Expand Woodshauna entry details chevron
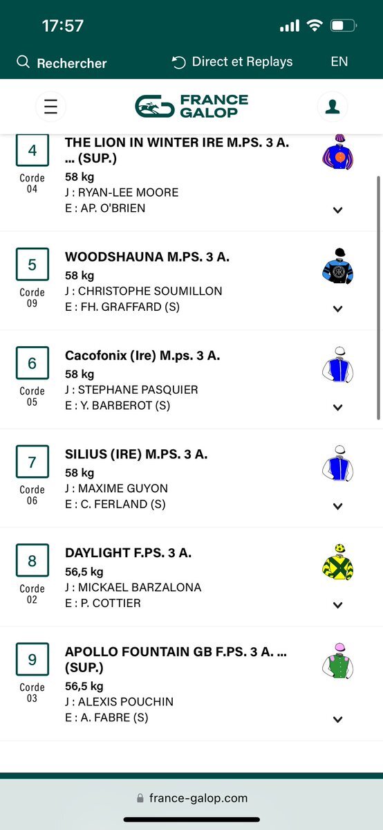383x830 pixels. pyautogui.click(x=338, y=309)
